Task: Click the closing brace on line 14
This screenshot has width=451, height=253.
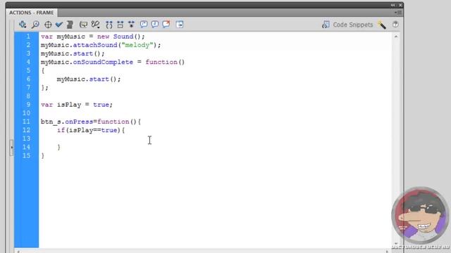Action: coord(58,147)
